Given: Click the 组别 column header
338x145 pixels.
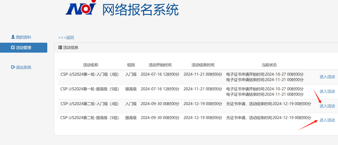Looking at the screenshot, I should (131, 65).
